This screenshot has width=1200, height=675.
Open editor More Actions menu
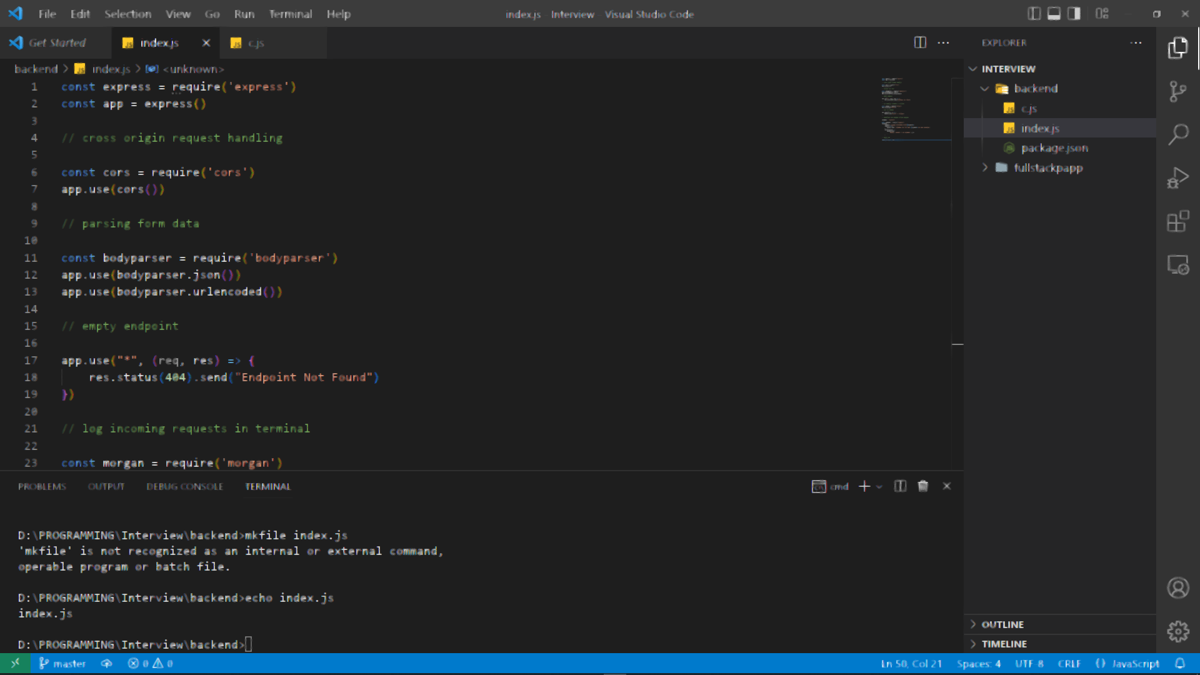point(944,42)
